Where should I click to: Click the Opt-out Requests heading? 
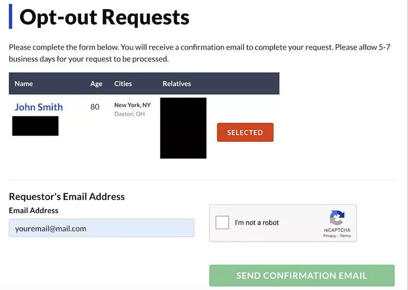click(x=104, y=17)
